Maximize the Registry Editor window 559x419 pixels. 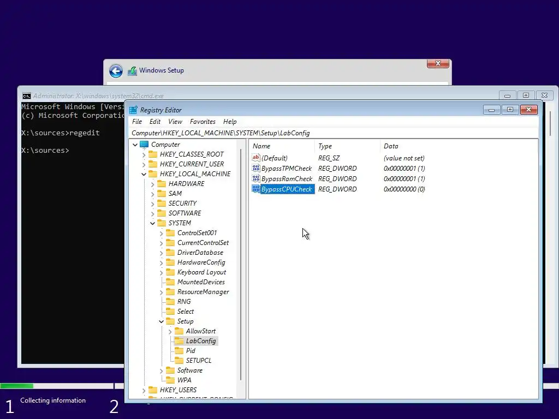pyautogui.click(x=510, y=110)
